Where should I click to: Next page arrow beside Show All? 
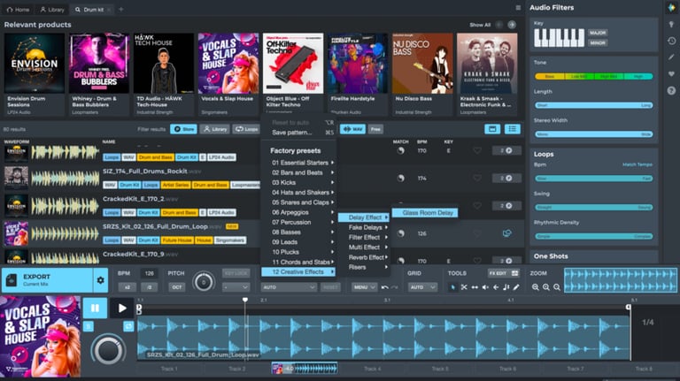(512, 25)
